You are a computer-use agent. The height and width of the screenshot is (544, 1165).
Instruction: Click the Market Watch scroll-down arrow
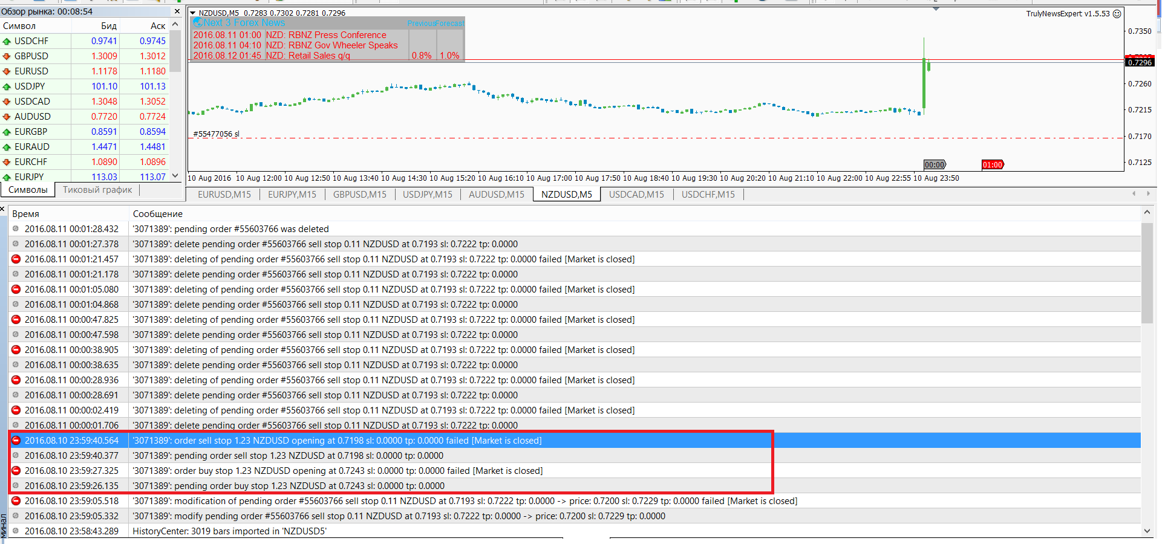[x=175, y=176]
